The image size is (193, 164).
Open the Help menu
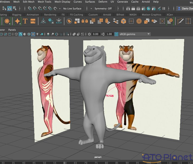tap(156, 2)
